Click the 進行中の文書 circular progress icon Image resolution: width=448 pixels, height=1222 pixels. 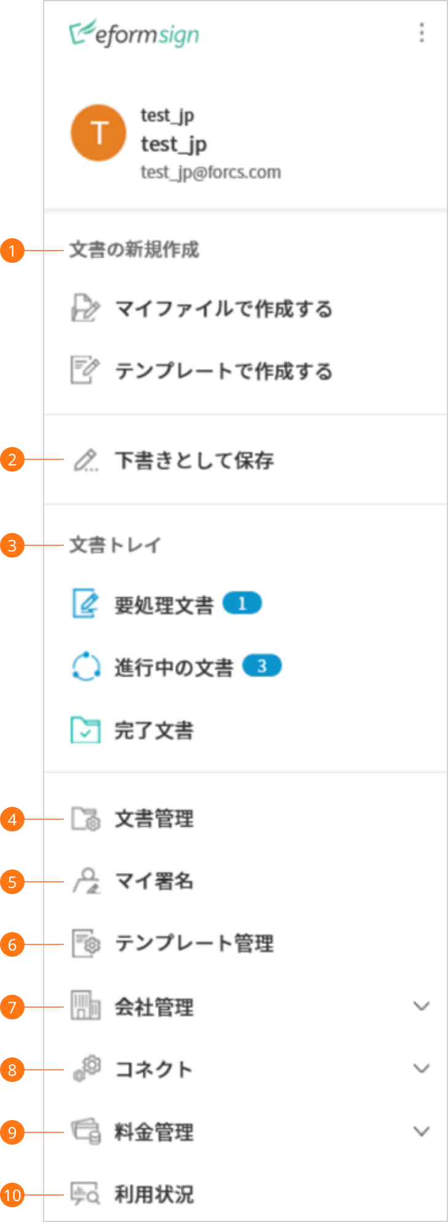click(86, 666)
